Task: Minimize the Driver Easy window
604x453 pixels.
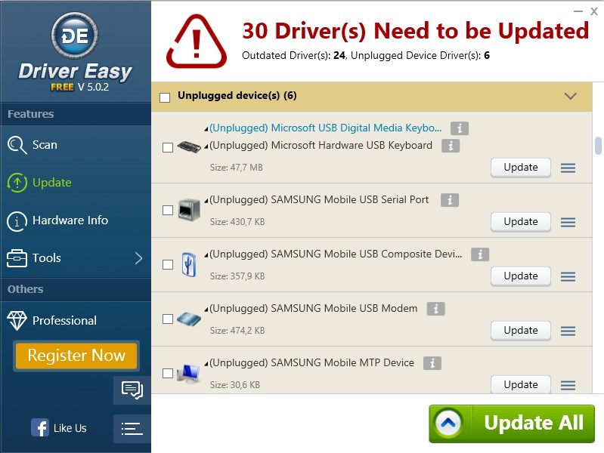Action: pyautogui.click(x=578, y=11)
